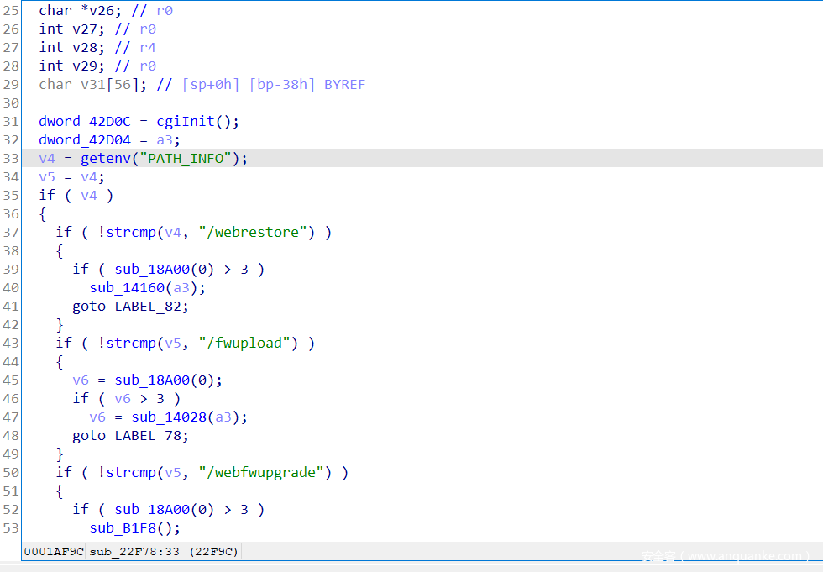The height and width of the screenshot is (572, 823).
Task: Click variable v5 on line 34
Action: tap(47, 176)
